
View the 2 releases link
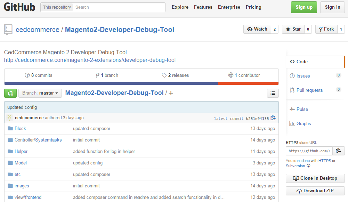[x=175, y=75]
